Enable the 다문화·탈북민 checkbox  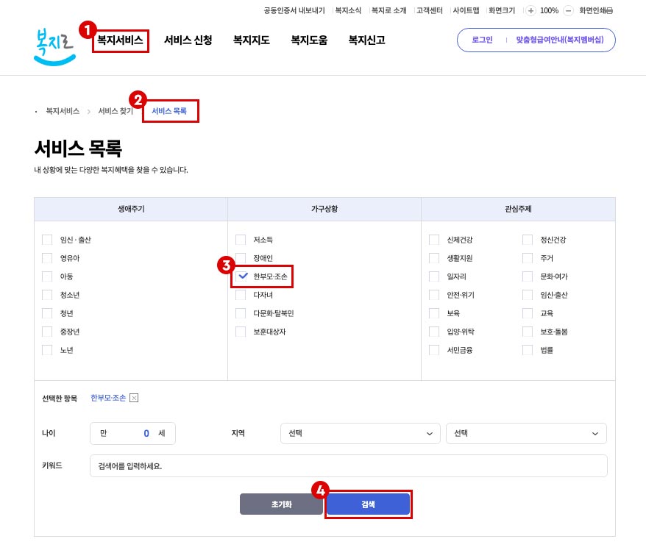pos(241,313)
